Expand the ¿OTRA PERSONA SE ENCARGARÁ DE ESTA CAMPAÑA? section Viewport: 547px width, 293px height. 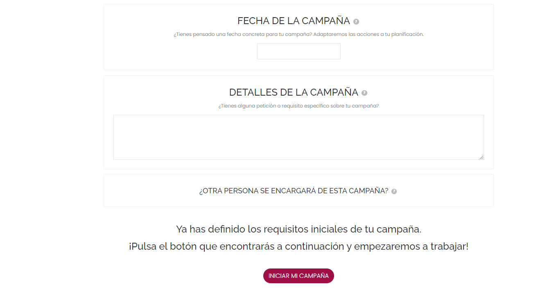[294, 191]
